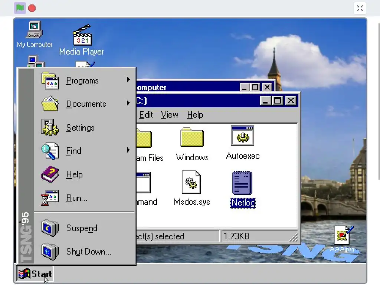Click the Run icon in Start menu
380x285 pixels.
pos(50,198)
